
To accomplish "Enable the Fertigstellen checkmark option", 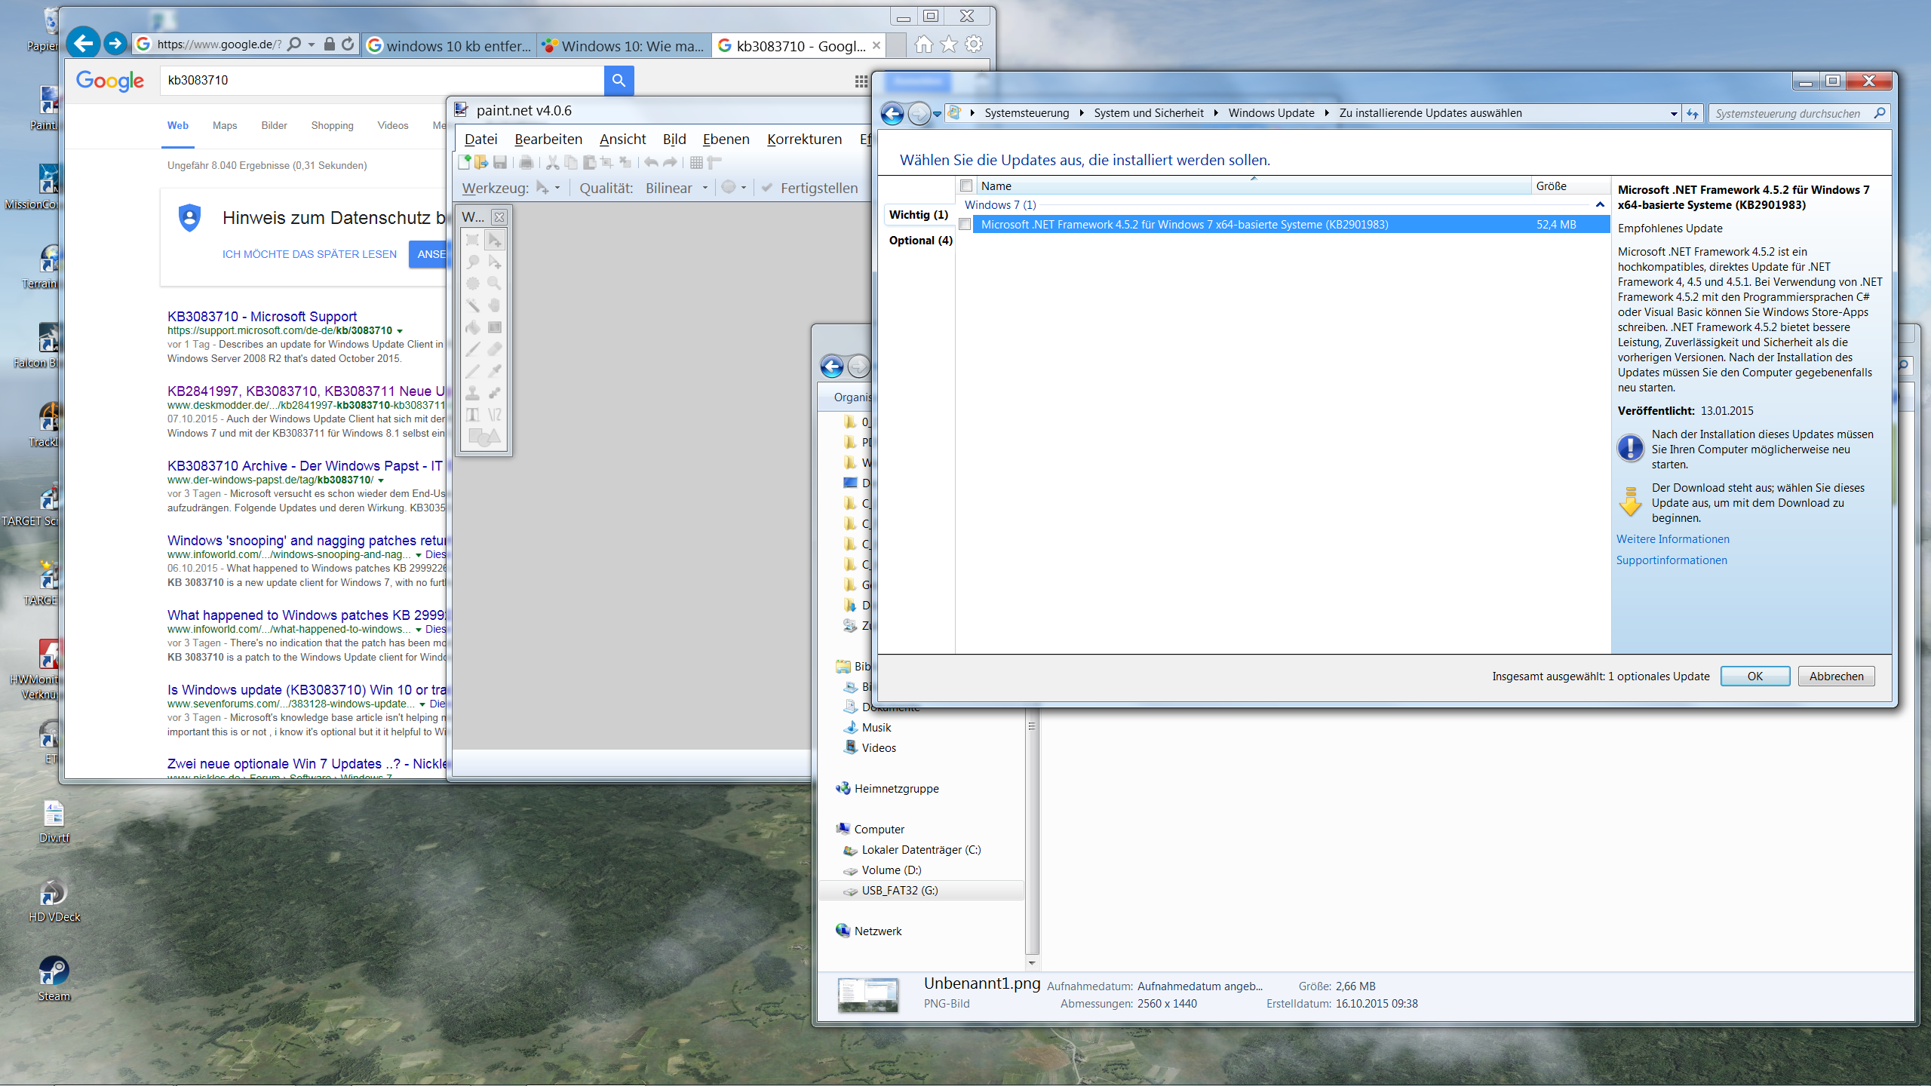I will (766, 188).
